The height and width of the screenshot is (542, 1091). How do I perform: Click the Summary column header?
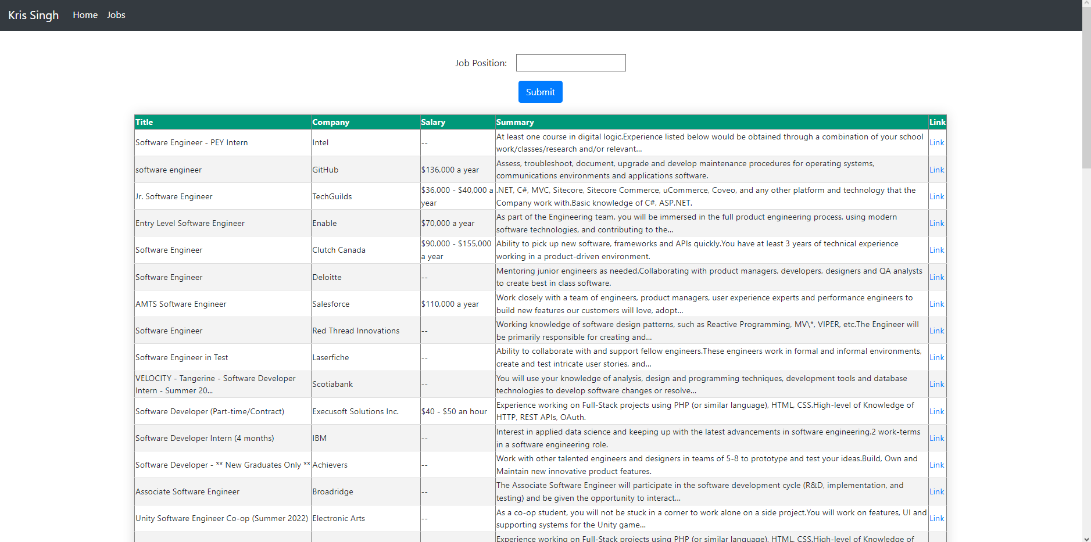pos(711,122)
